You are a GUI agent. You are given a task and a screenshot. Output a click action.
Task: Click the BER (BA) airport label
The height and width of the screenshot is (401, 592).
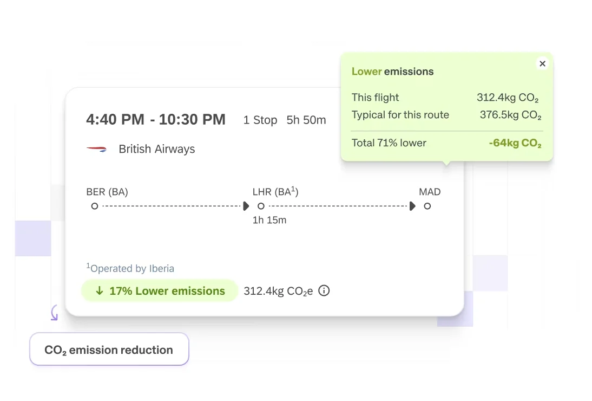(x=107, y=192)
